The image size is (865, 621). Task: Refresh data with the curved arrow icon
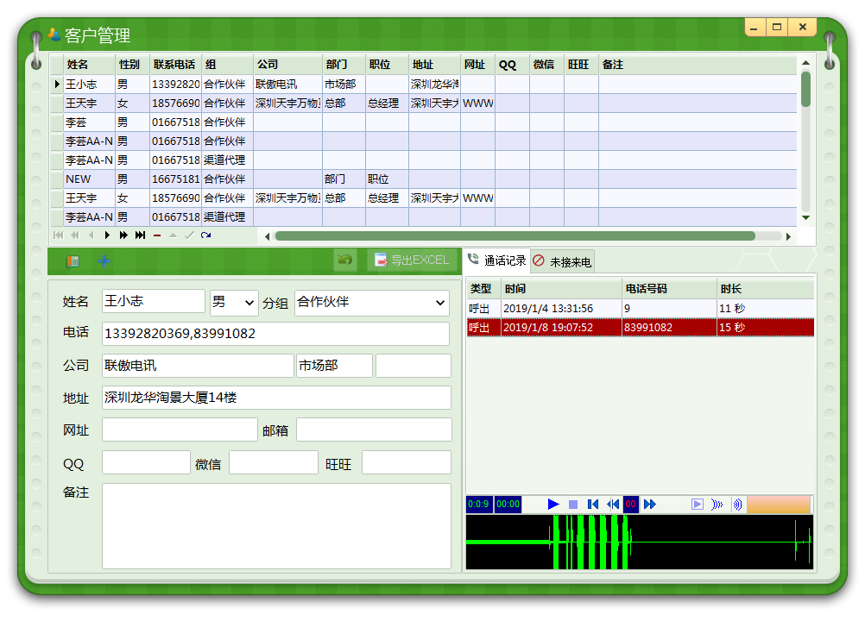pos(205,235)
